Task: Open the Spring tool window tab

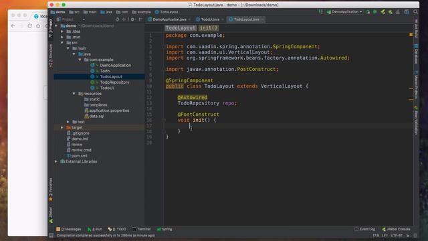Action: 165,229
